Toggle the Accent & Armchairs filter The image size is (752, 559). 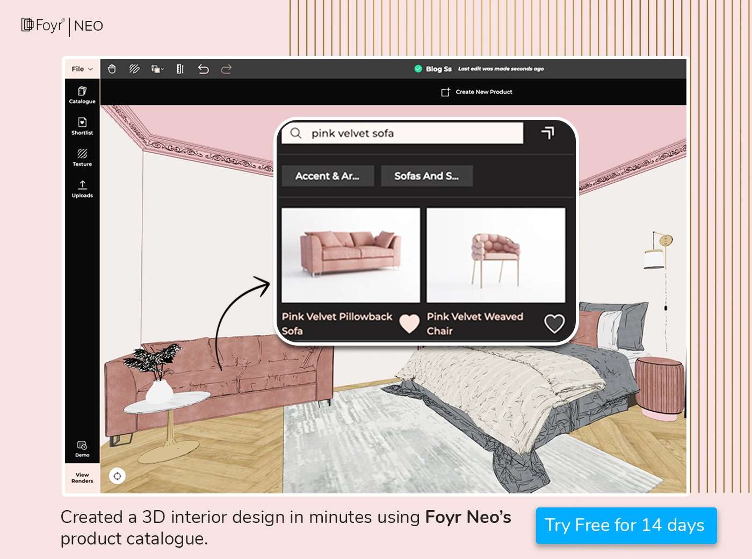pos(327,176)
